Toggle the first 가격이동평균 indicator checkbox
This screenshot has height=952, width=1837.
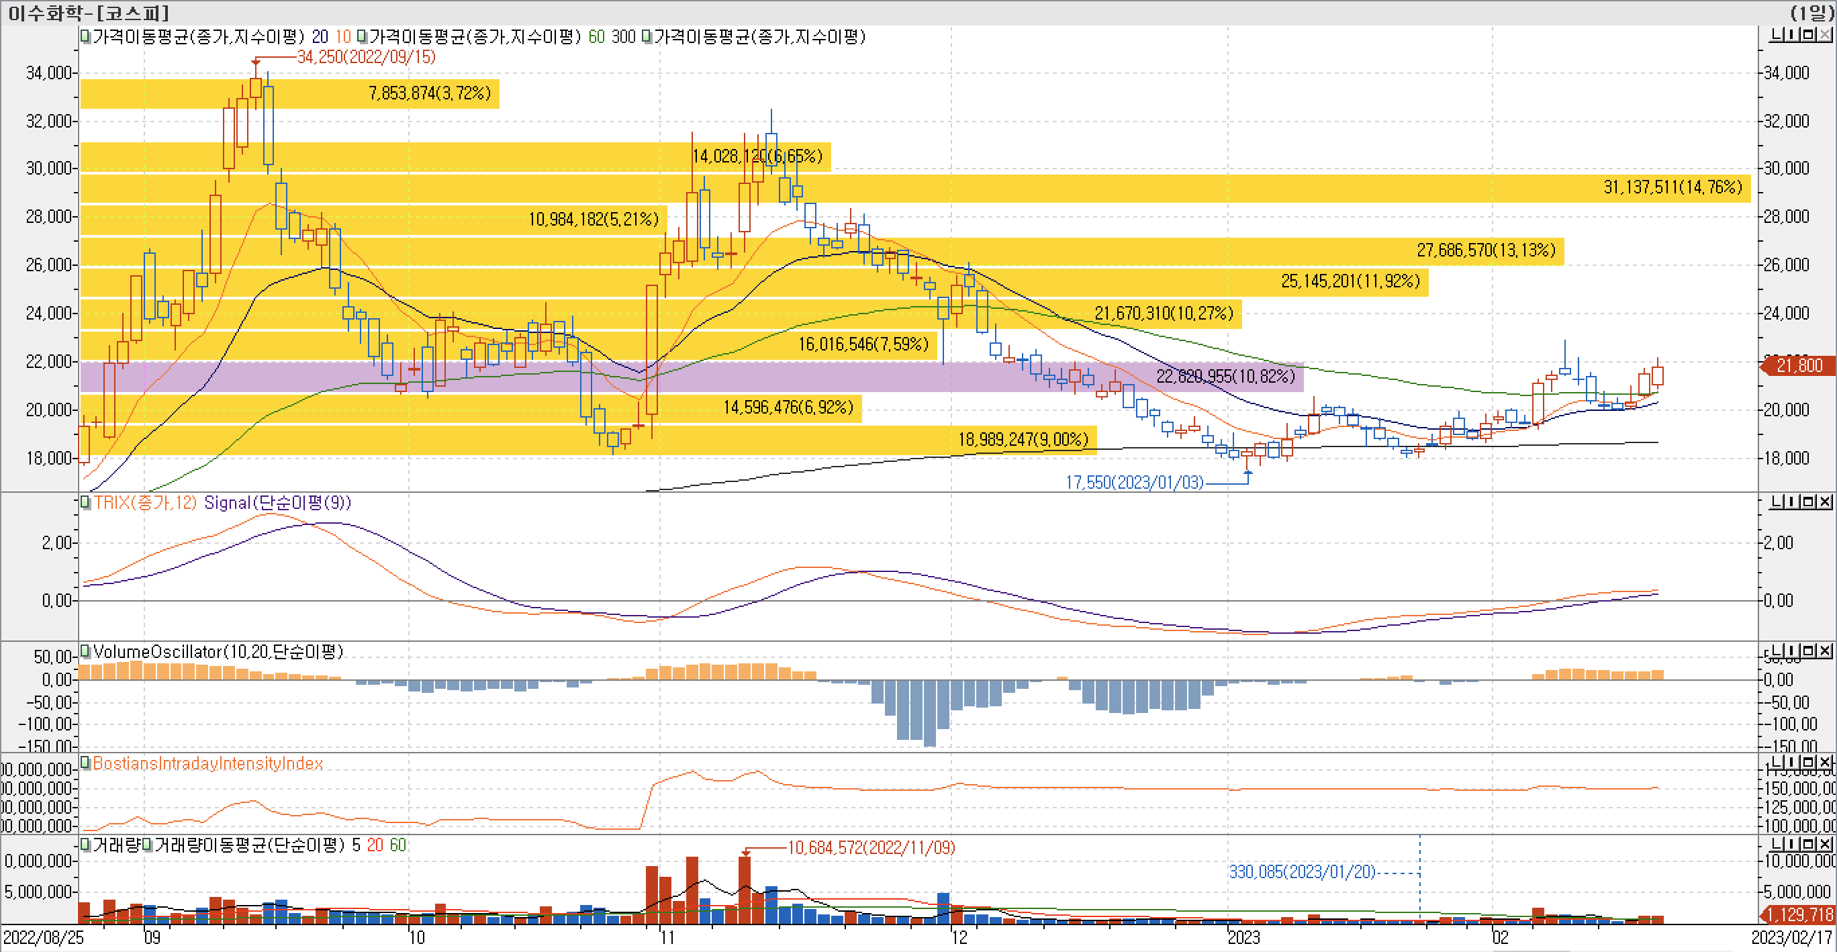85,36
